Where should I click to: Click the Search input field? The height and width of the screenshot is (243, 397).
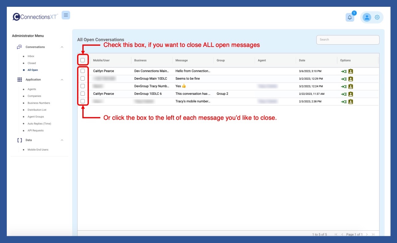click(x=348, y=40)
